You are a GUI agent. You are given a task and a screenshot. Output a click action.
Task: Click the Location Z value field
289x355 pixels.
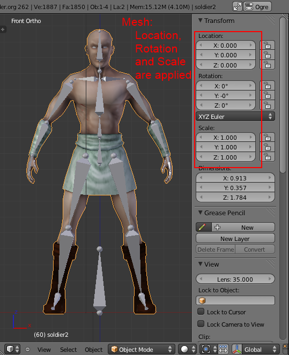pos(226,65)
